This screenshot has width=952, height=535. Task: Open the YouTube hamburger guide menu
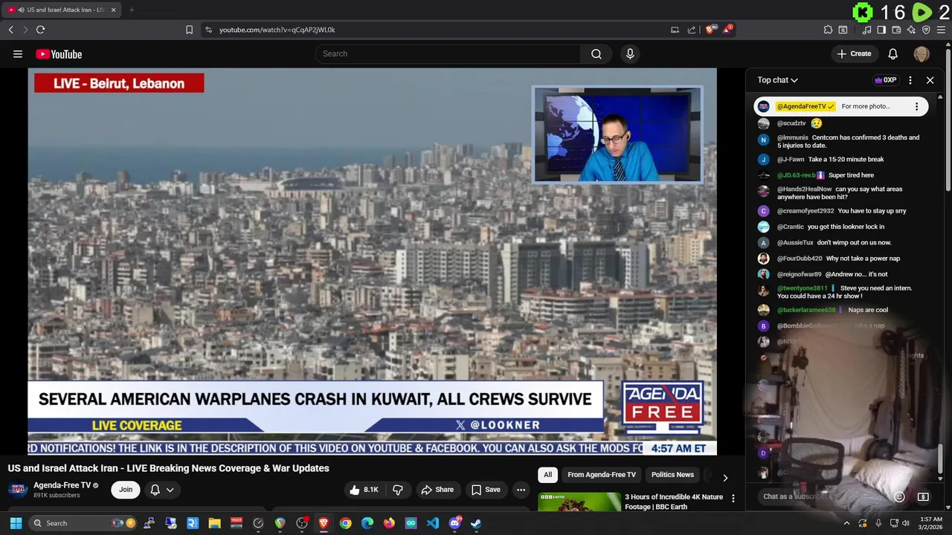[18, 53]
